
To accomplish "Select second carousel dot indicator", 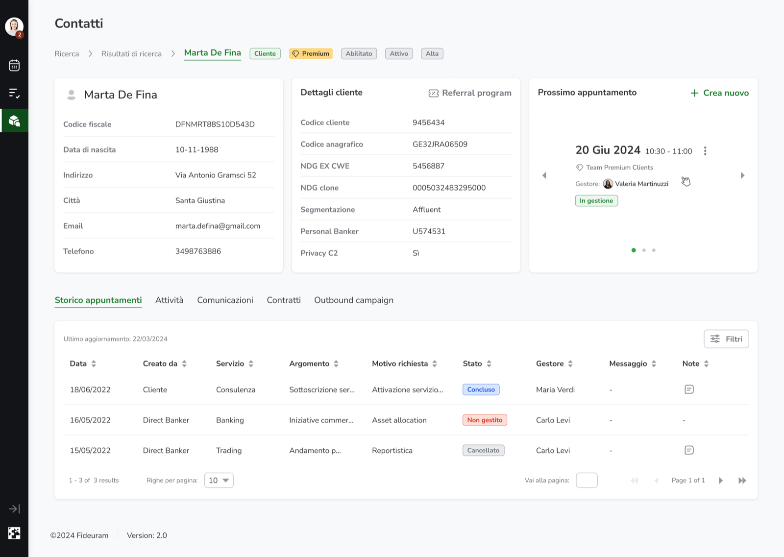I will [x=644, y=250].
